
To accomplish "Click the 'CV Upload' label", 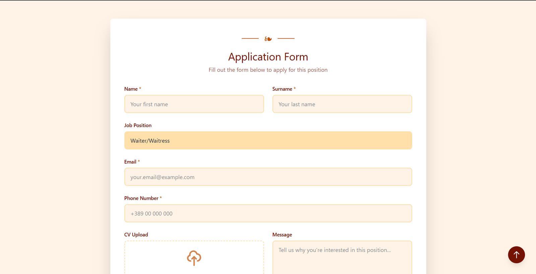I will point(136,235).
